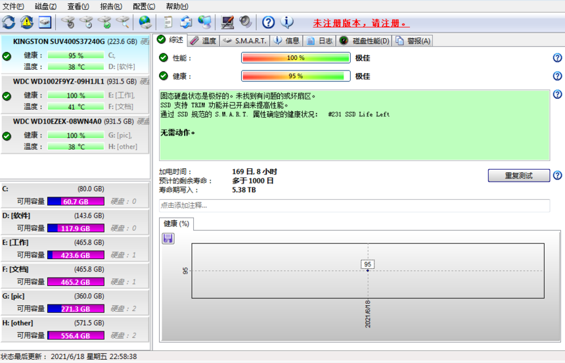The height and width of the screenshot is (363, 565).
Task: Click the speaker sound icon in toolbar
Action: [x=246, y=22]
